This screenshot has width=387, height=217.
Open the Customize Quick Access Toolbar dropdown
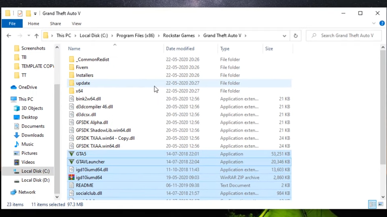coord(35,14)
